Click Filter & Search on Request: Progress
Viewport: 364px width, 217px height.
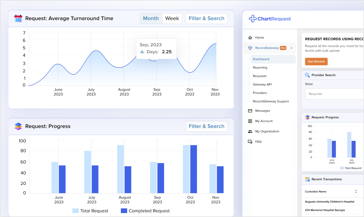coord(206,126)
